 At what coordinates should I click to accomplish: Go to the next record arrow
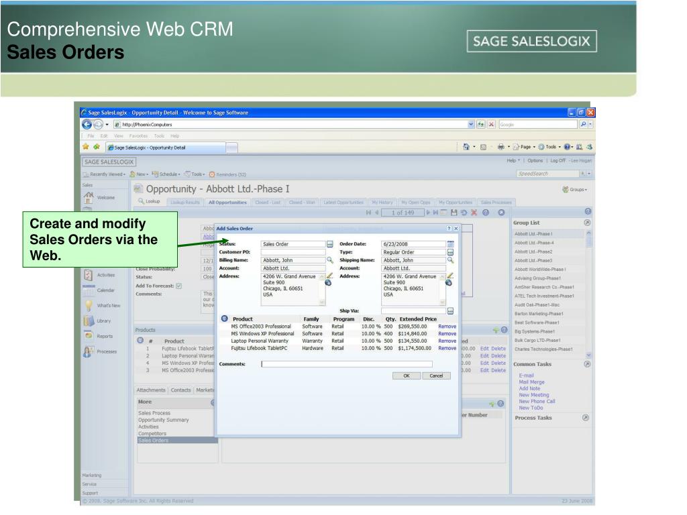click(x=428, y=213)
